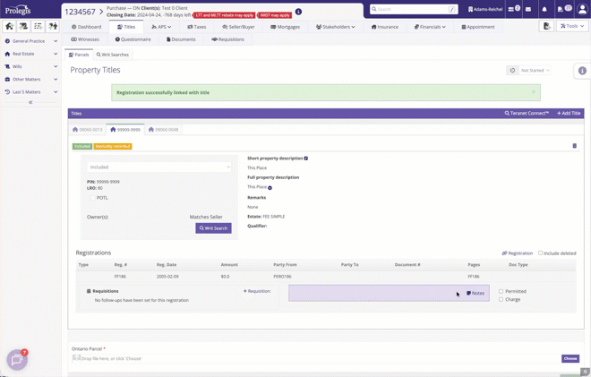Open the Questionnaire tab
591x377 pixels.
(133, 39)
